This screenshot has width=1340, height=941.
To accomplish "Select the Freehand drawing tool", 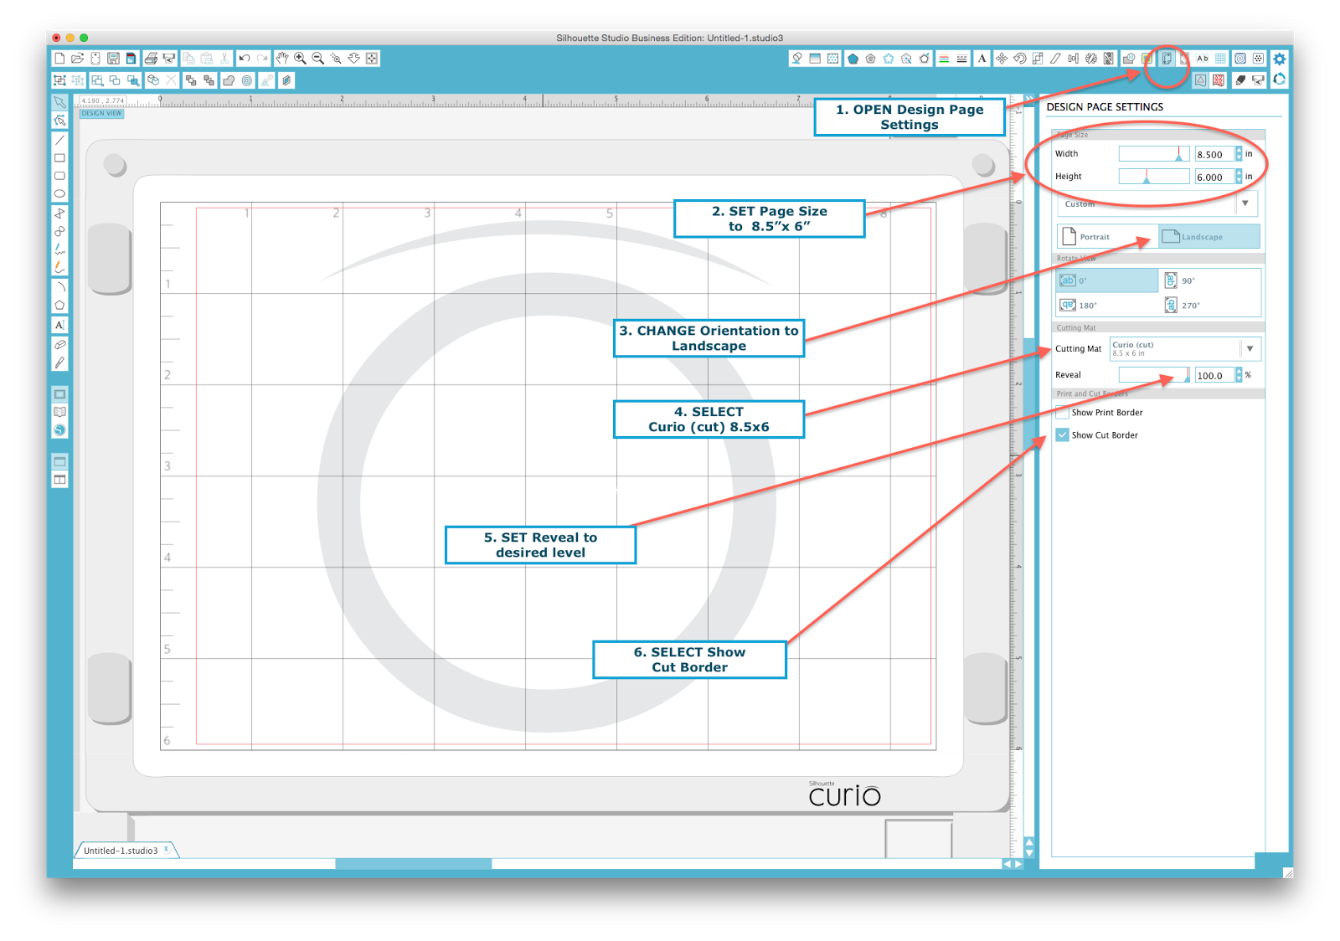I will coord(59,249).
